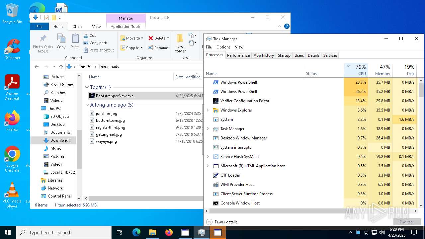Open the Details tab
This screenshot has width=425, height=239.
coord(313,55)
